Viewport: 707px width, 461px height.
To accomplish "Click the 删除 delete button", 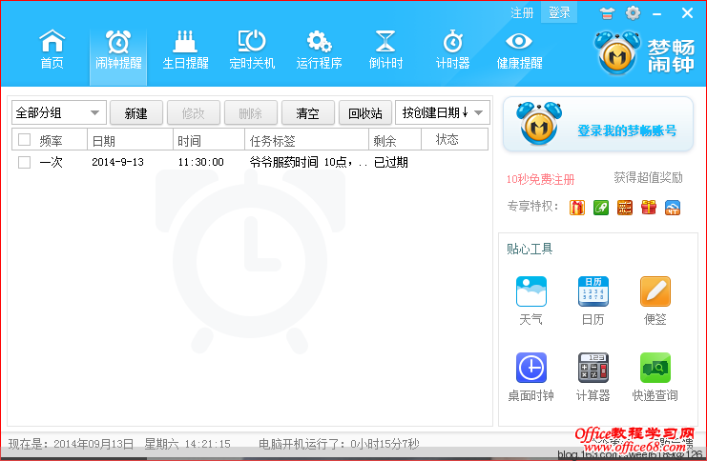I will coord(251,112).
